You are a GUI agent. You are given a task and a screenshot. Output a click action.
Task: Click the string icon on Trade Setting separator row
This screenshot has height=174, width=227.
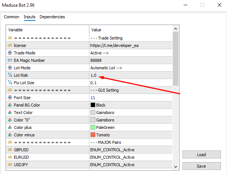[x=10, y=38]
